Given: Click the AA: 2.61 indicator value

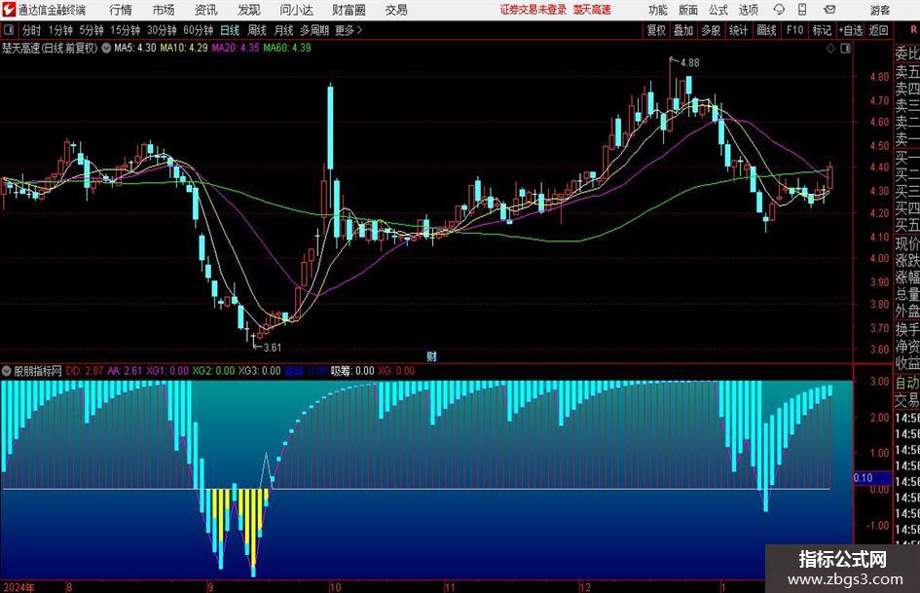Looking at the screenshot, I should (x=125, y=371).
